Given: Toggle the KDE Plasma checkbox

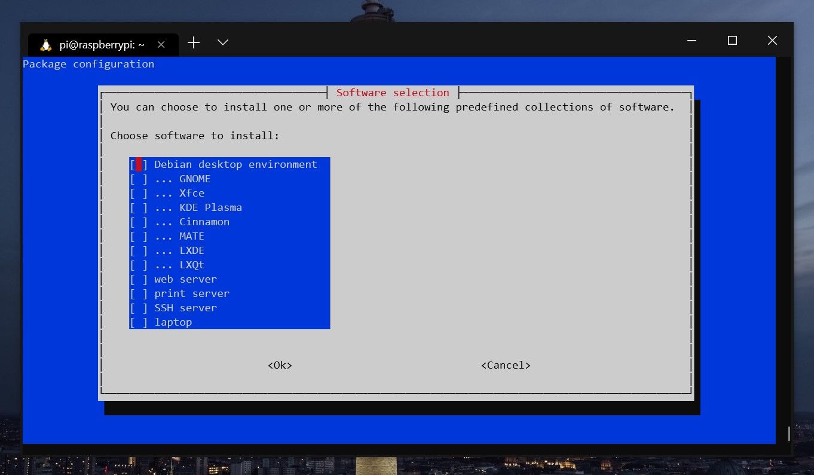Looking at the screenshot, I should pyautogui.click(x=139, y=207).
